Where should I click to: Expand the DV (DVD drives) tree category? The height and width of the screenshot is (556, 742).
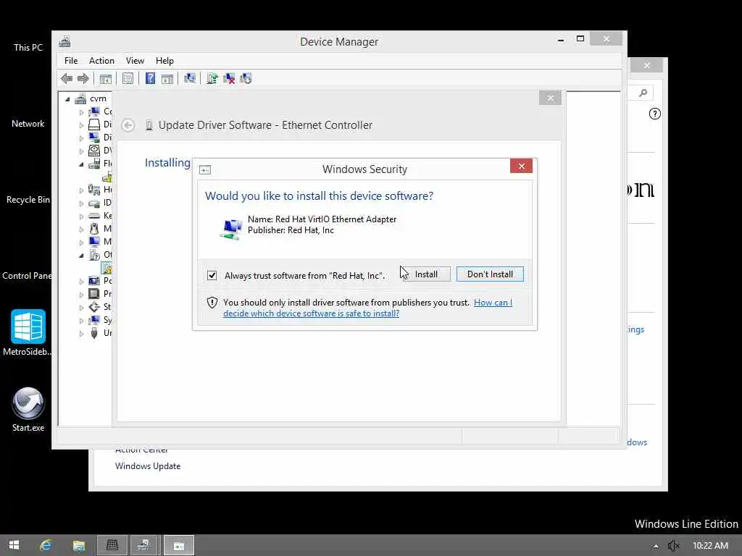[81, 151]
